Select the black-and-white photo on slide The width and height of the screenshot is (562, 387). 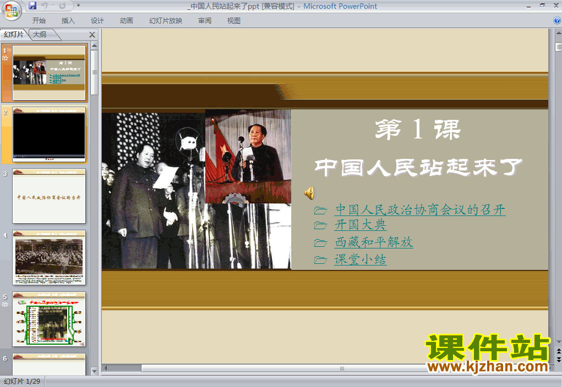(x=154, y=190)
